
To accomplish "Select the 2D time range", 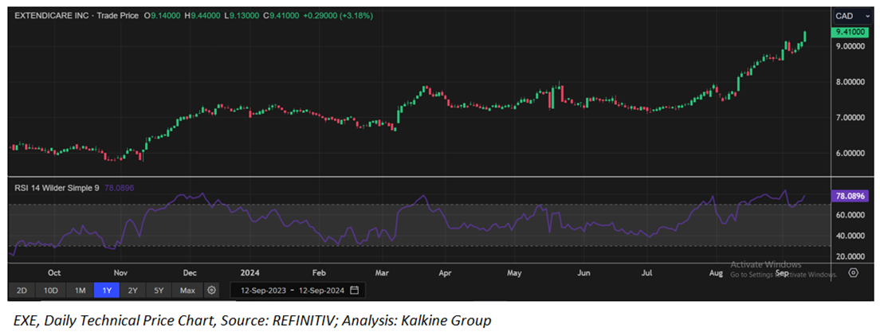I will [x=22, y=291].
